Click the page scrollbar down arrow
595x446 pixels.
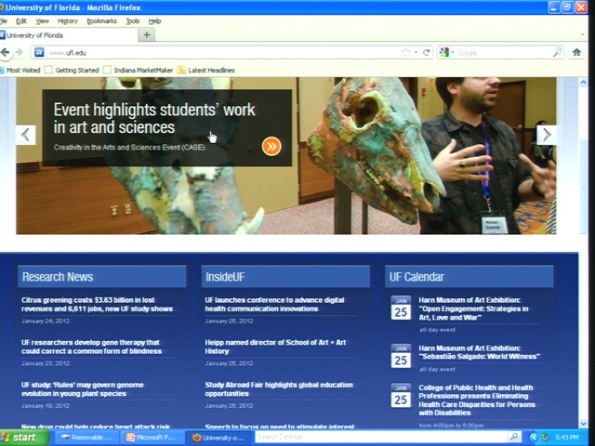point(583,424)
